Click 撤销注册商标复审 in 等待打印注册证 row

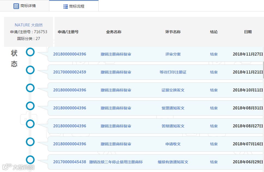(x=116, y=72)
